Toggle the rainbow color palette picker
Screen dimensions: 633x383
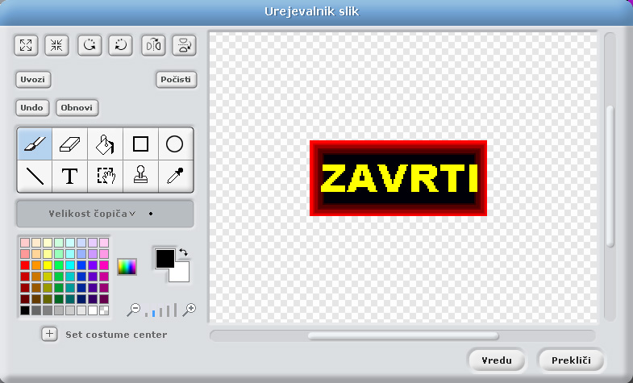[127, 267]
